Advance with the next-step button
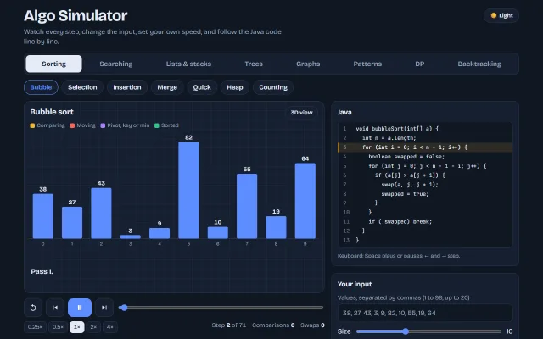The height and width of the screenshot is (339, 543). click(x=104, y=308)
